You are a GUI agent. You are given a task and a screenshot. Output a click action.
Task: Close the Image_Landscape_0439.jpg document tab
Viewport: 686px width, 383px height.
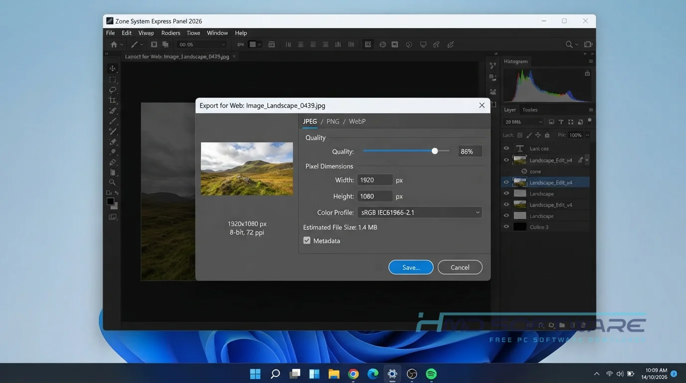234,56
